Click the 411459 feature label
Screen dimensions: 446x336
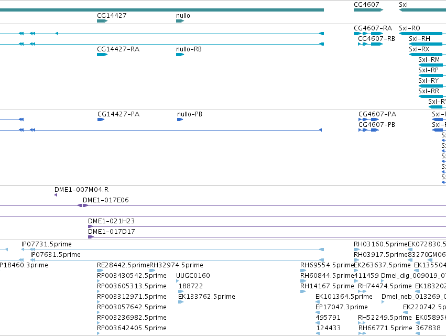(x=366, y=276)
